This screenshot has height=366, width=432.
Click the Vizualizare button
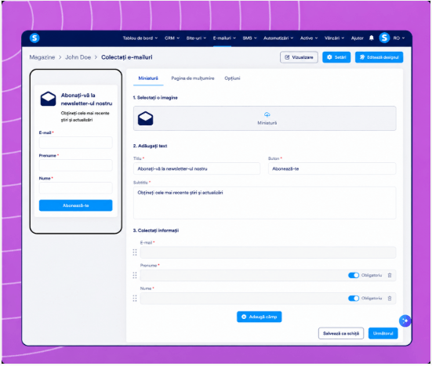click(299, 57)
